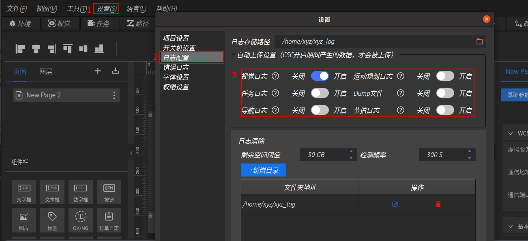Viewport: 528px width, 241px height.
Task: Open the New Page 2 three-dot menu
Action: [x=114, y=95]
